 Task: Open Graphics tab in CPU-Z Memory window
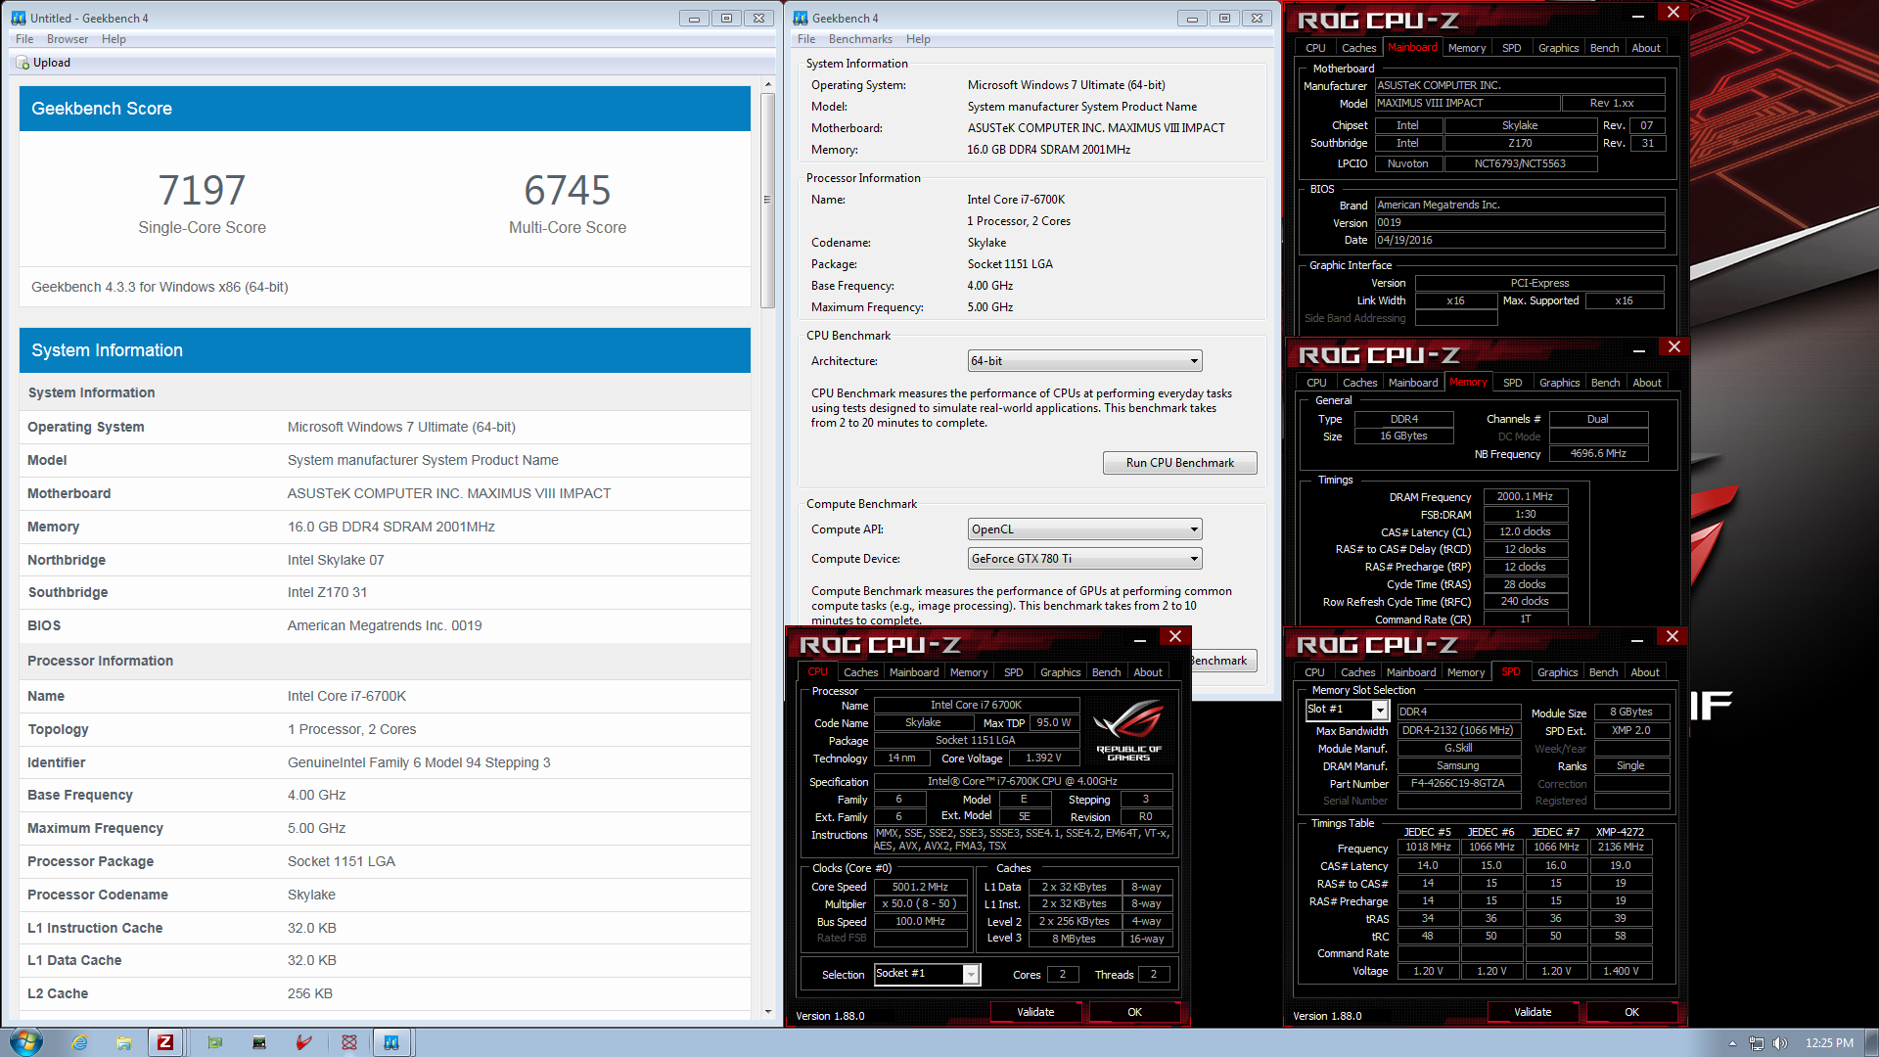tap(1559, 383)
